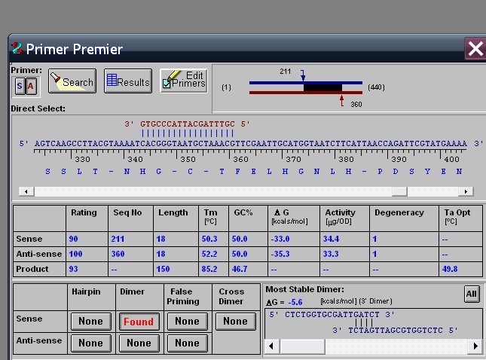Click the Cross Dimer None button
Image resolution: width=486 pixels, height=360 pixels.
236,322
